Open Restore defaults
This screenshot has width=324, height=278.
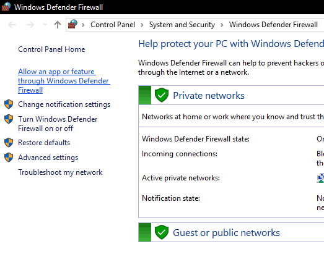[44, 143]
